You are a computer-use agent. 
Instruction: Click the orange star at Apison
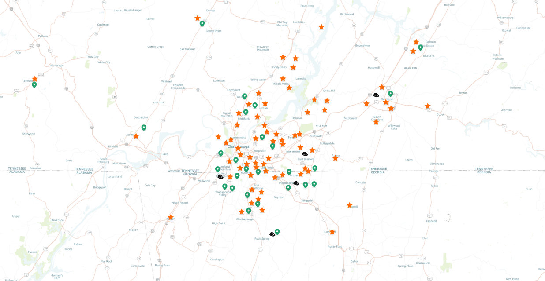coord(335,158)
